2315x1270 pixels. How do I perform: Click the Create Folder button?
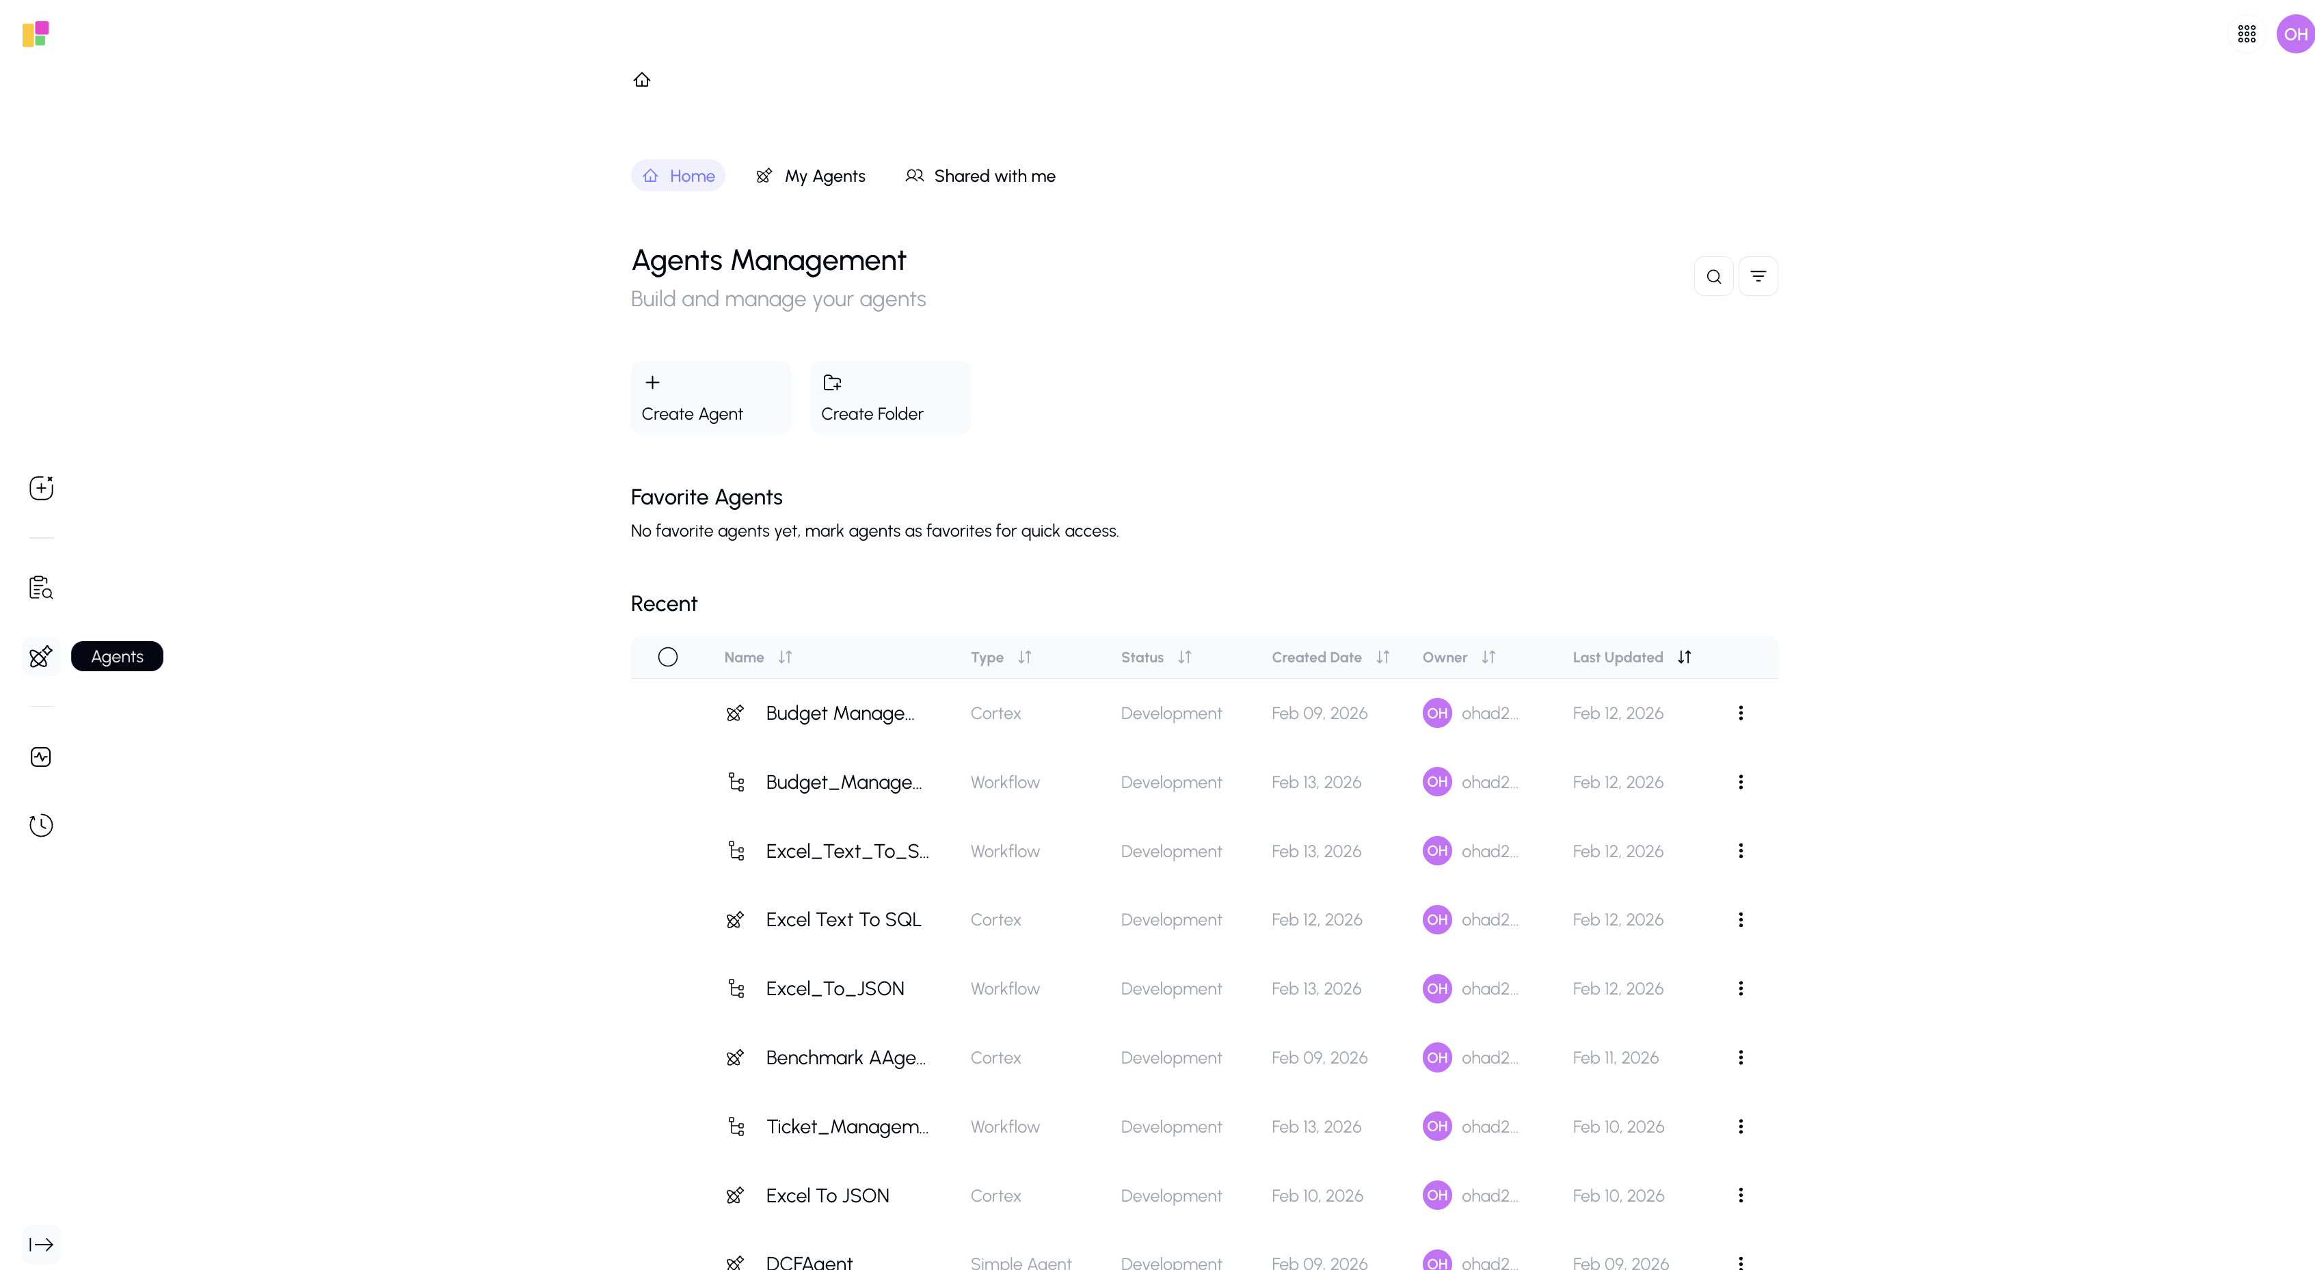(889, 396)
